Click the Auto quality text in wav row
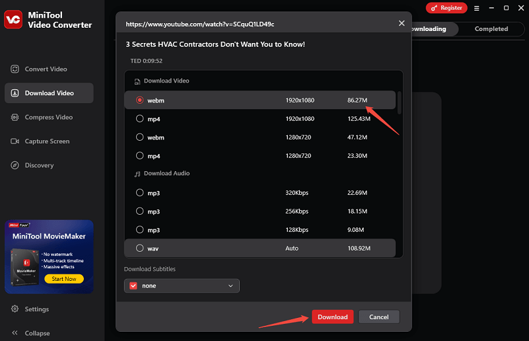 click(292, 248)
